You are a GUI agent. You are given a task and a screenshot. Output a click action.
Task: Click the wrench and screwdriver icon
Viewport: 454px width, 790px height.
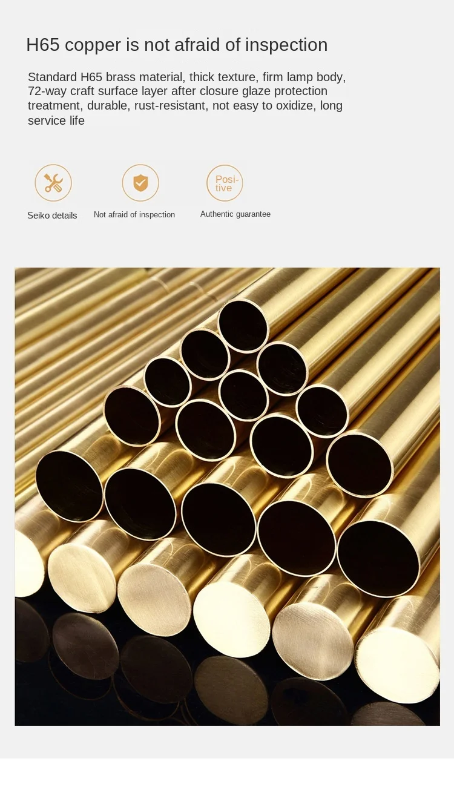pos(53,183)
